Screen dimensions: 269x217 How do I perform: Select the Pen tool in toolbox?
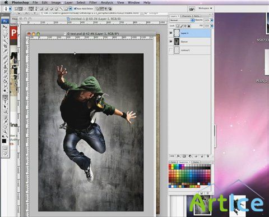pyautogui.click(x=5, y=97)
